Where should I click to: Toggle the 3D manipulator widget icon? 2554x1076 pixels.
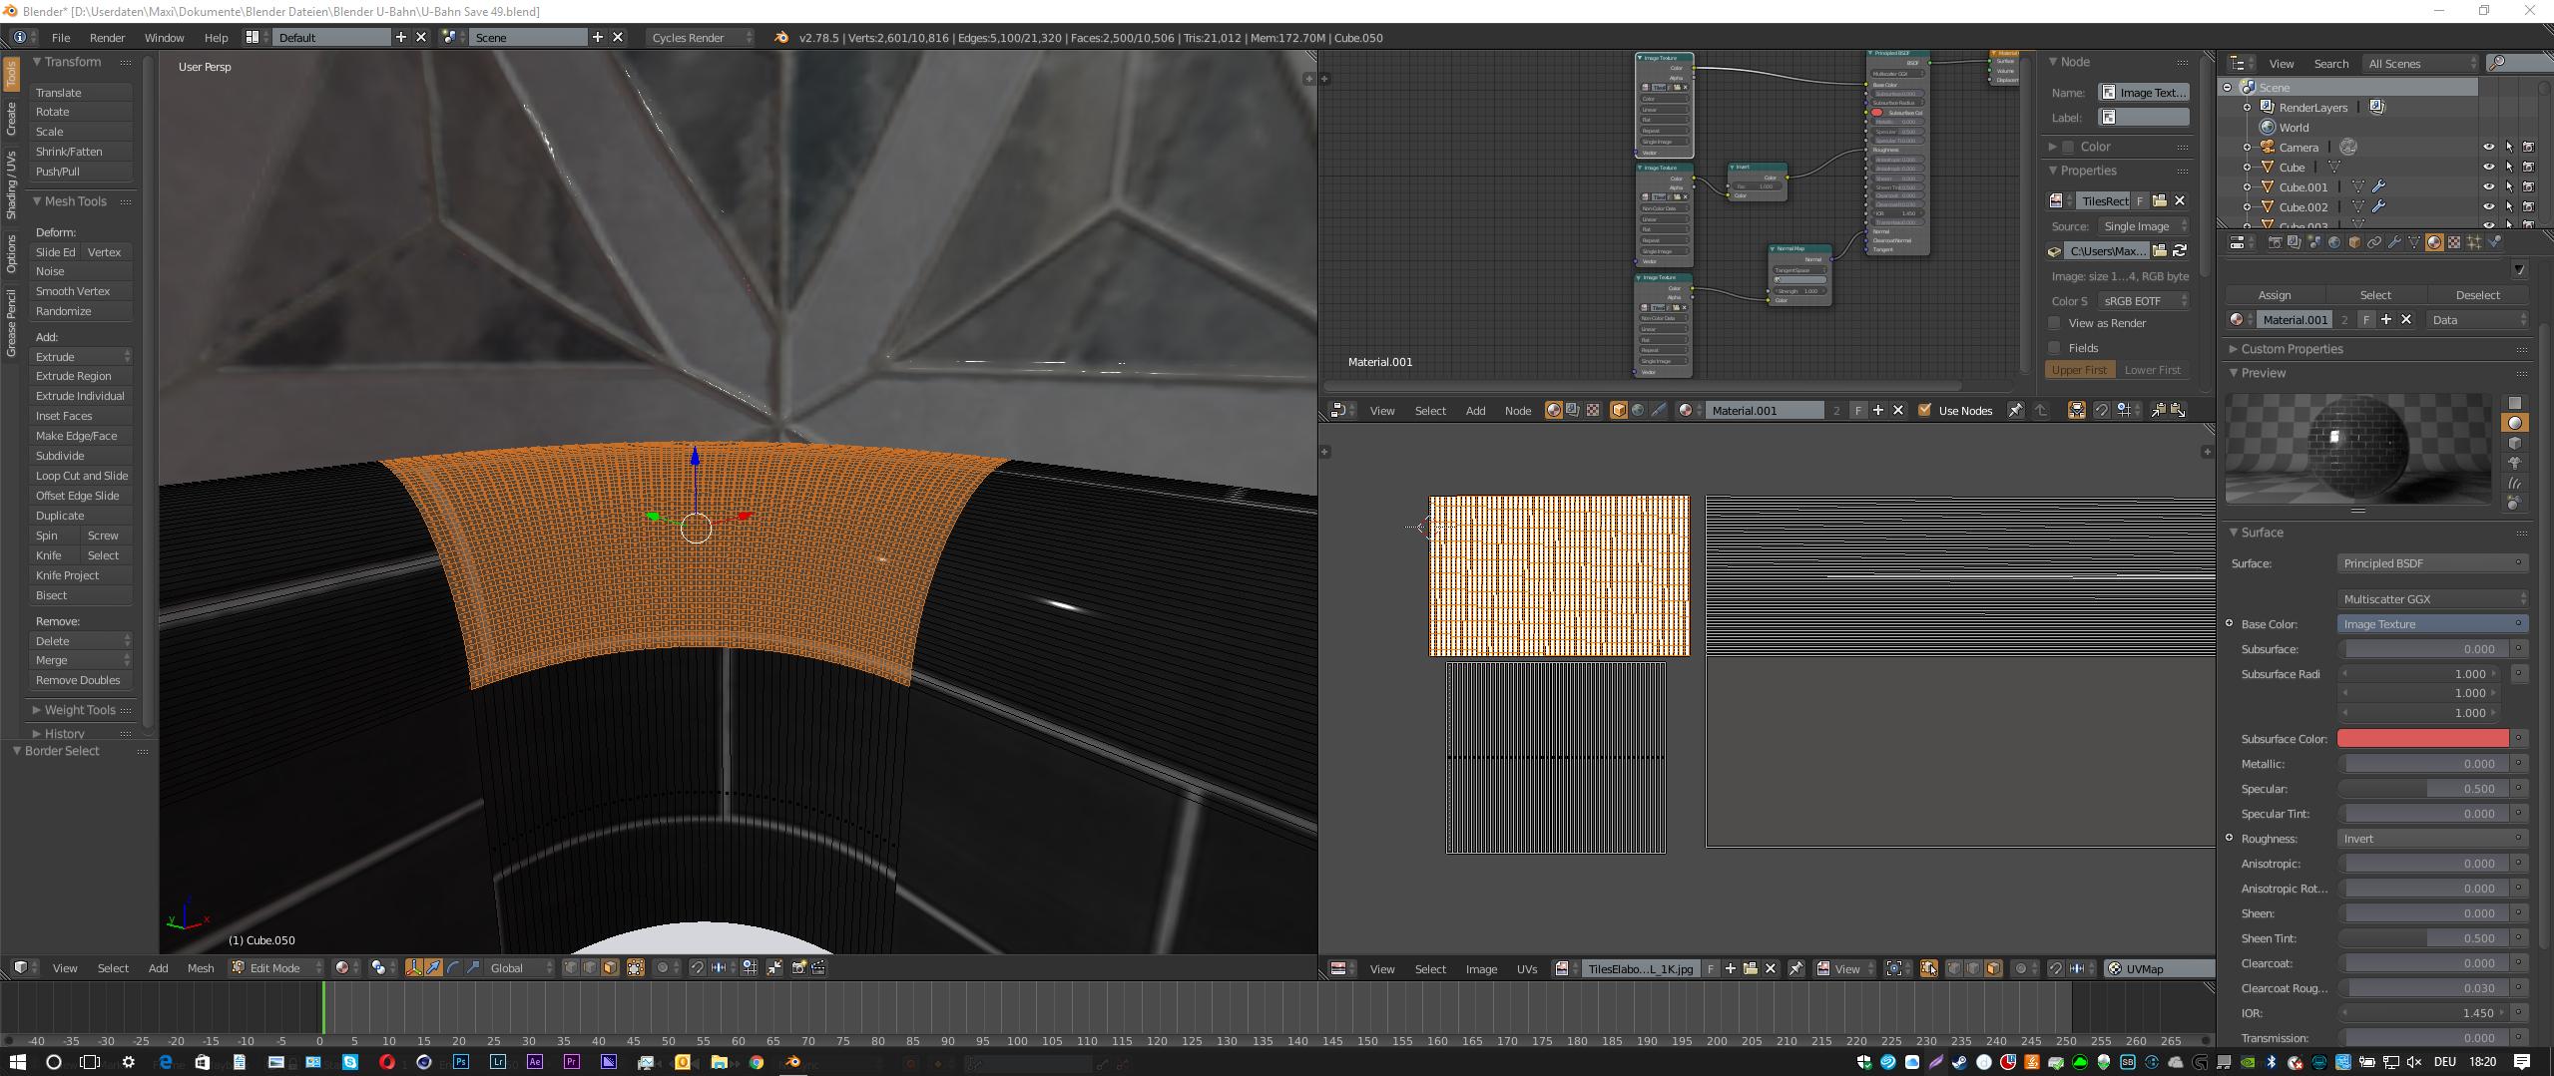[x=414, y=967]
